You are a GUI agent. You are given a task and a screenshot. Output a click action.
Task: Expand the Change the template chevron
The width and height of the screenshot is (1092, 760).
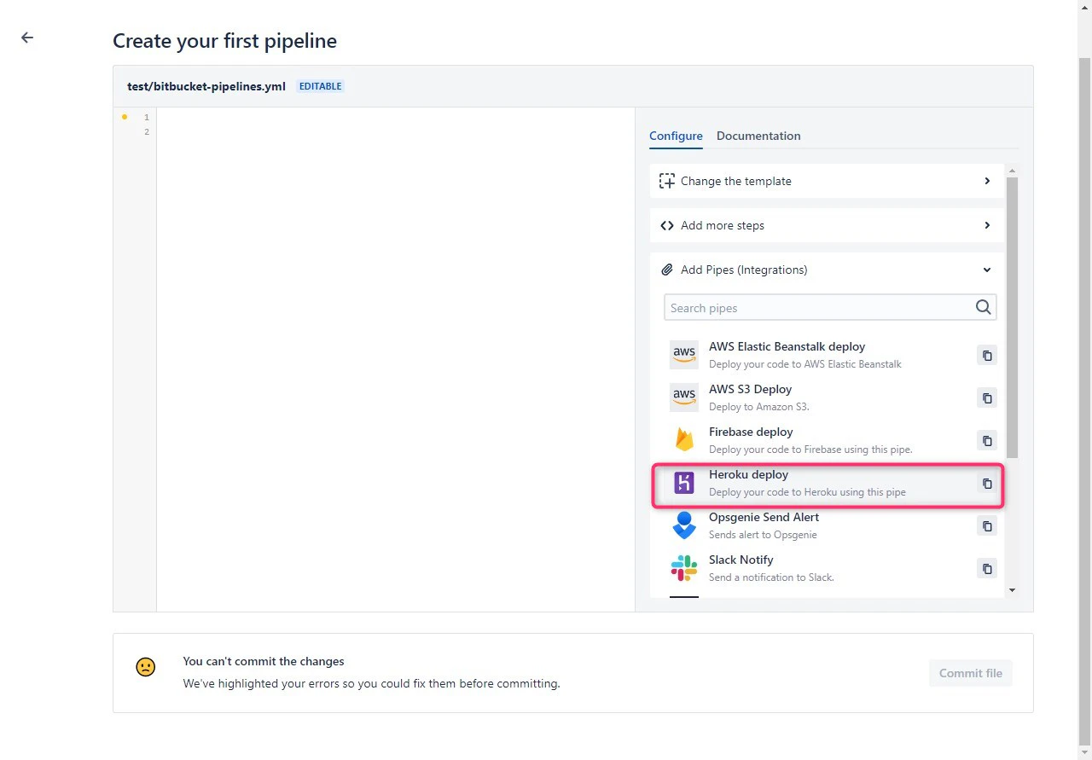coord(987,181)
